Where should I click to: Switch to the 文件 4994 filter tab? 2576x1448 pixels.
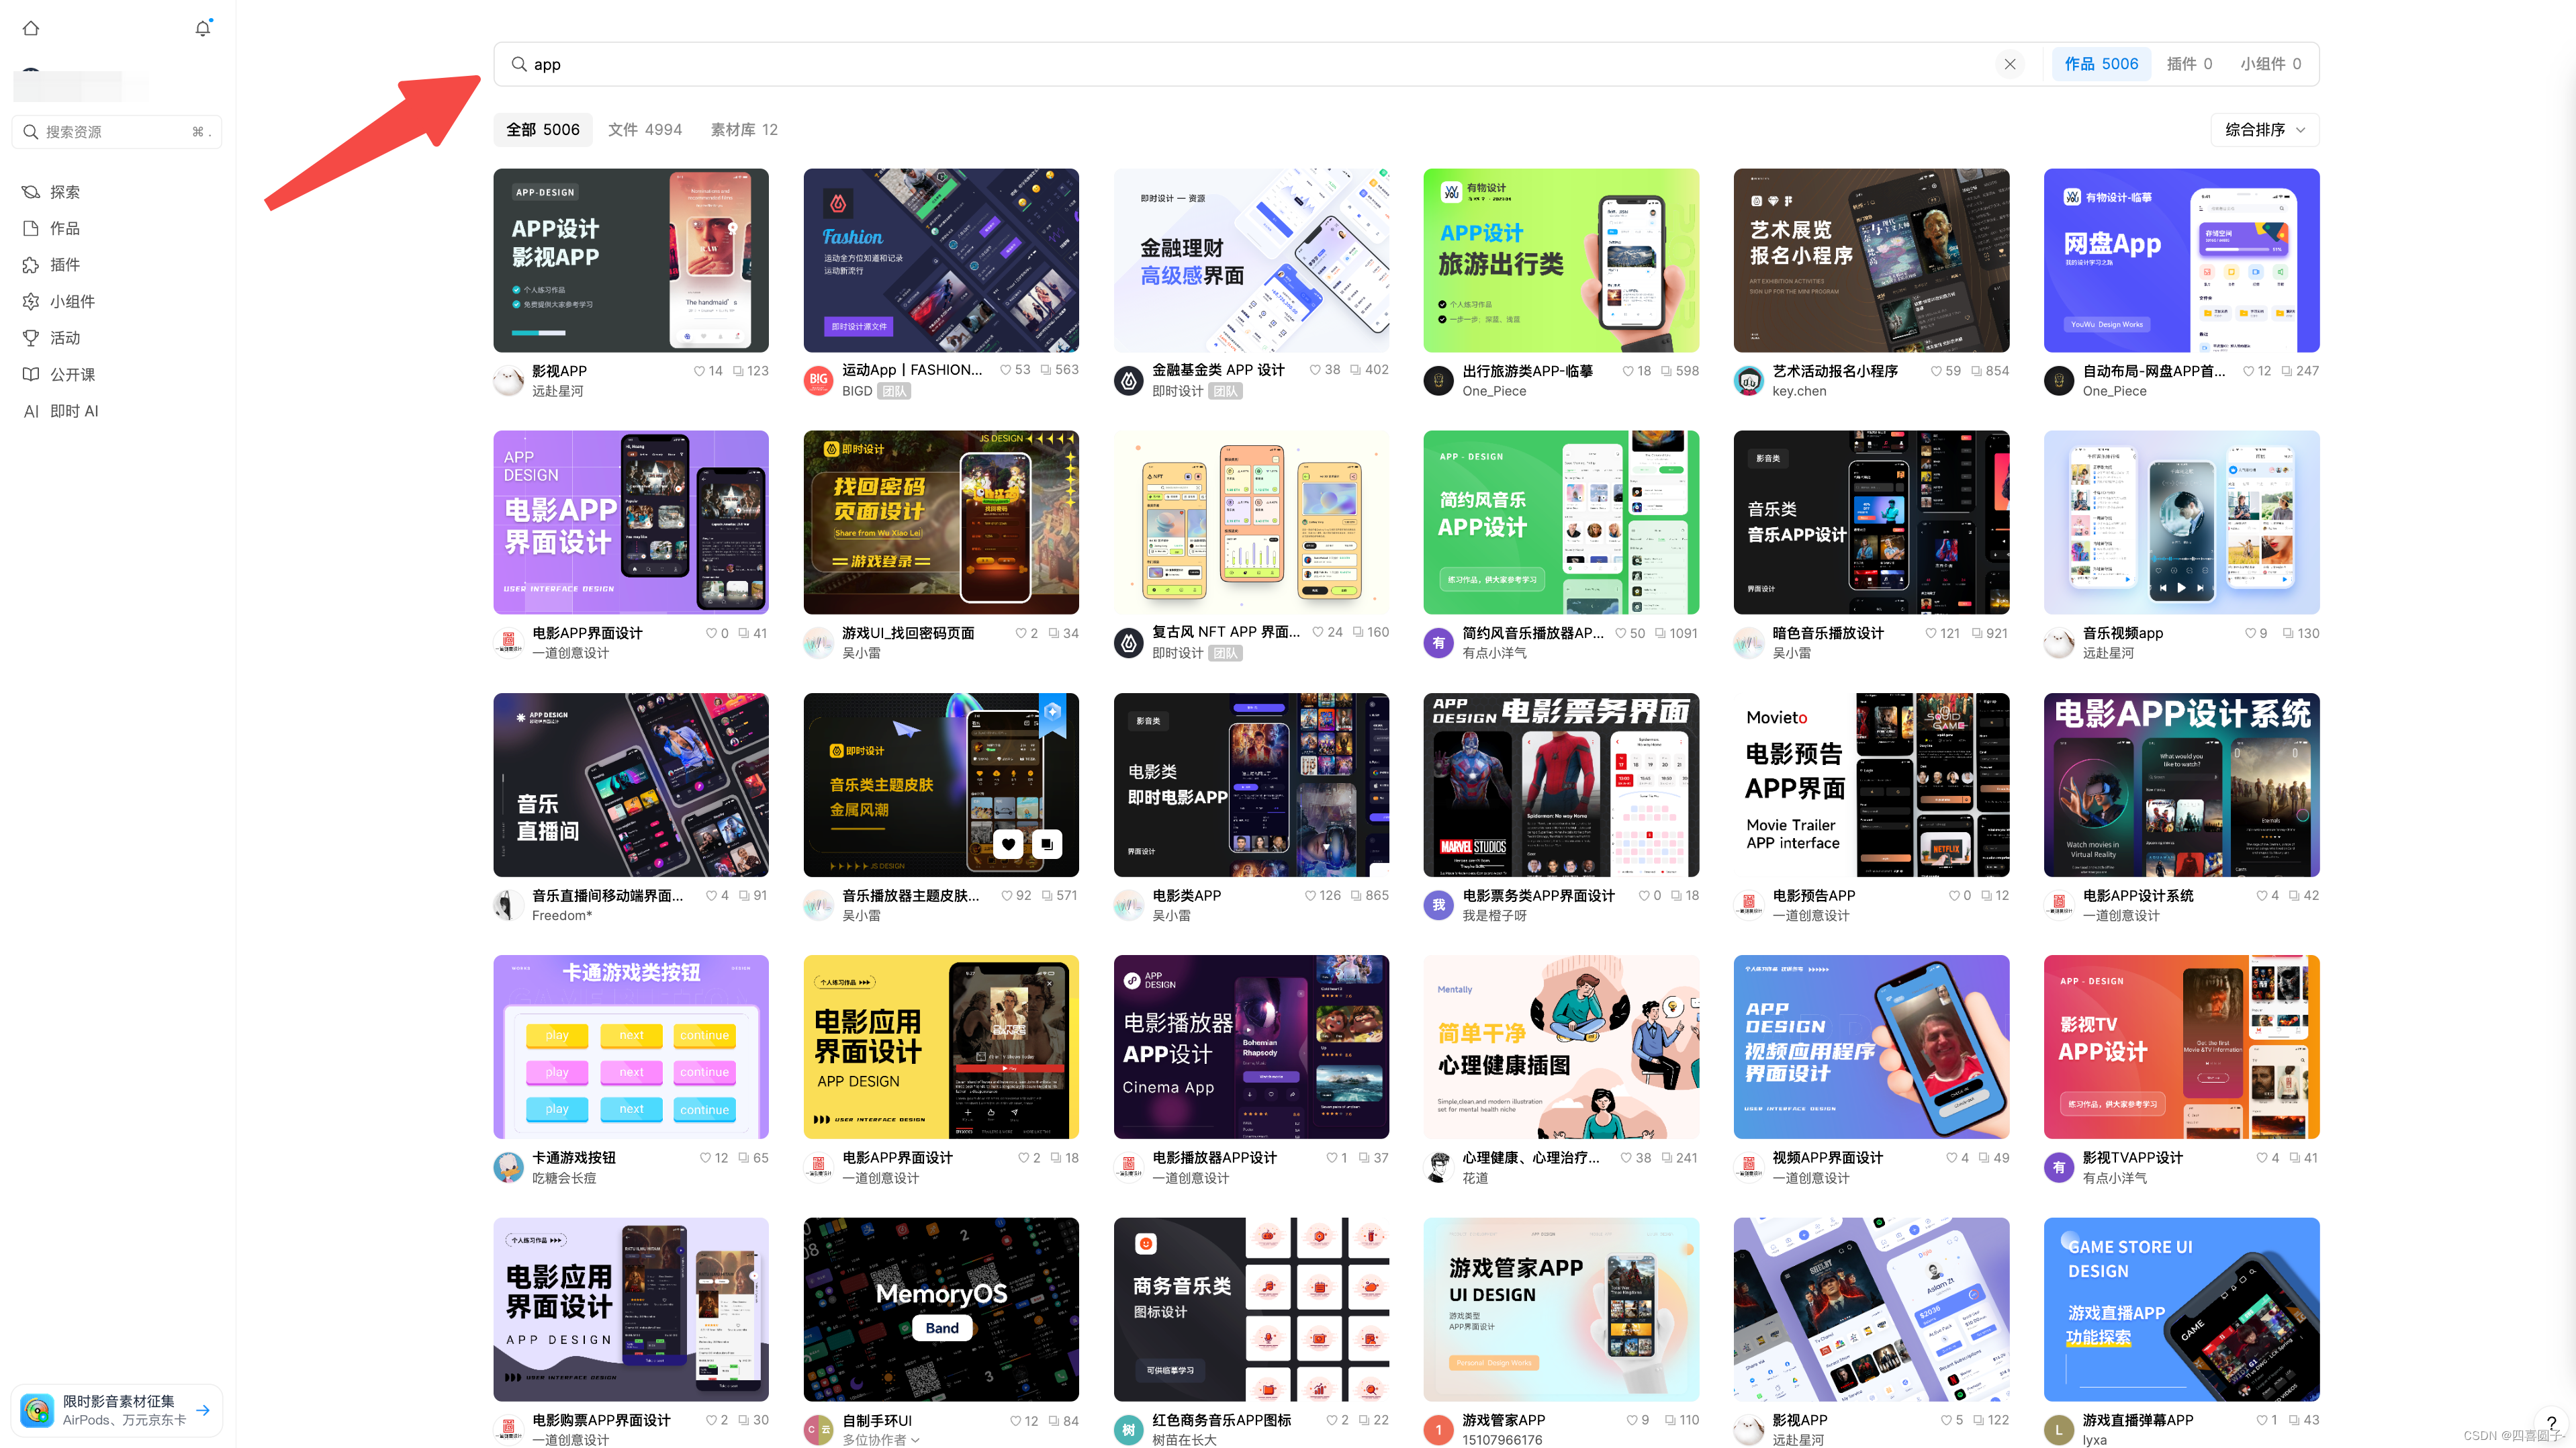pos(644,130)
